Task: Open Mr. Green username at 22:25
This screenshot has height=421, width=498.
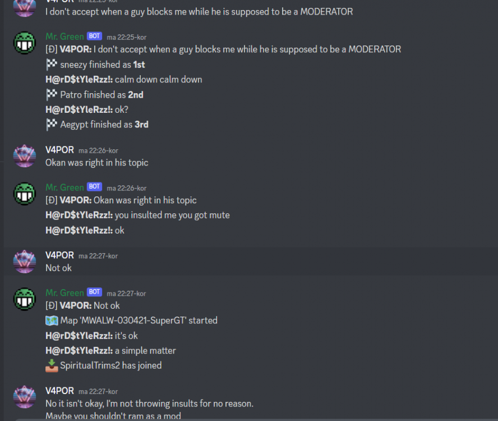Action: [64, 36]
